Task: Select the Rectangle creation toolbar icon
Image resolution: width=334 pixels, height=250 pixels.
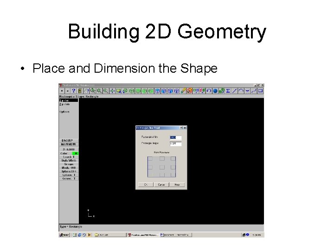Action: (260, 91)
